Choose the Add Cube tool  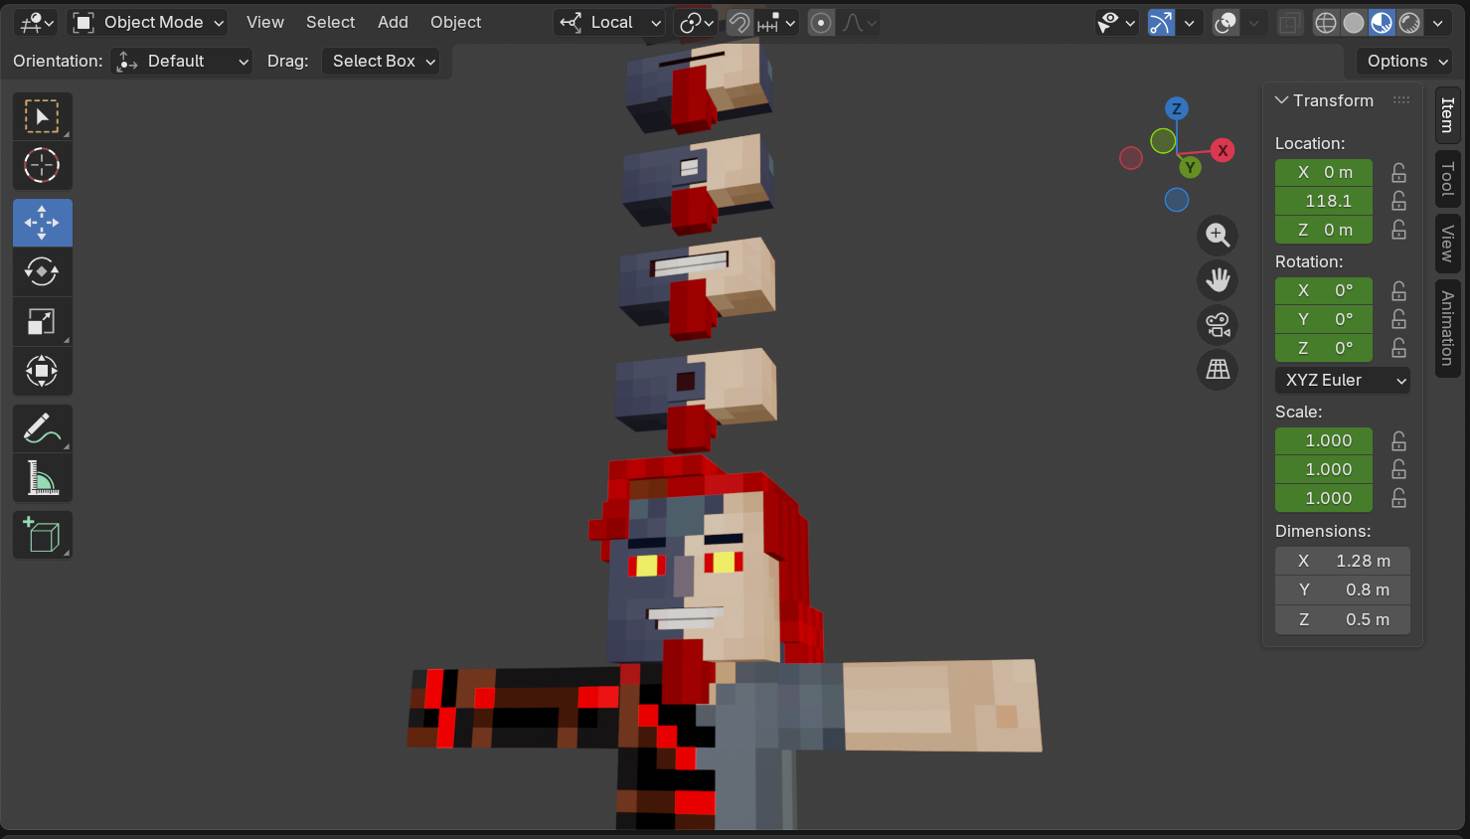point(42,535)
